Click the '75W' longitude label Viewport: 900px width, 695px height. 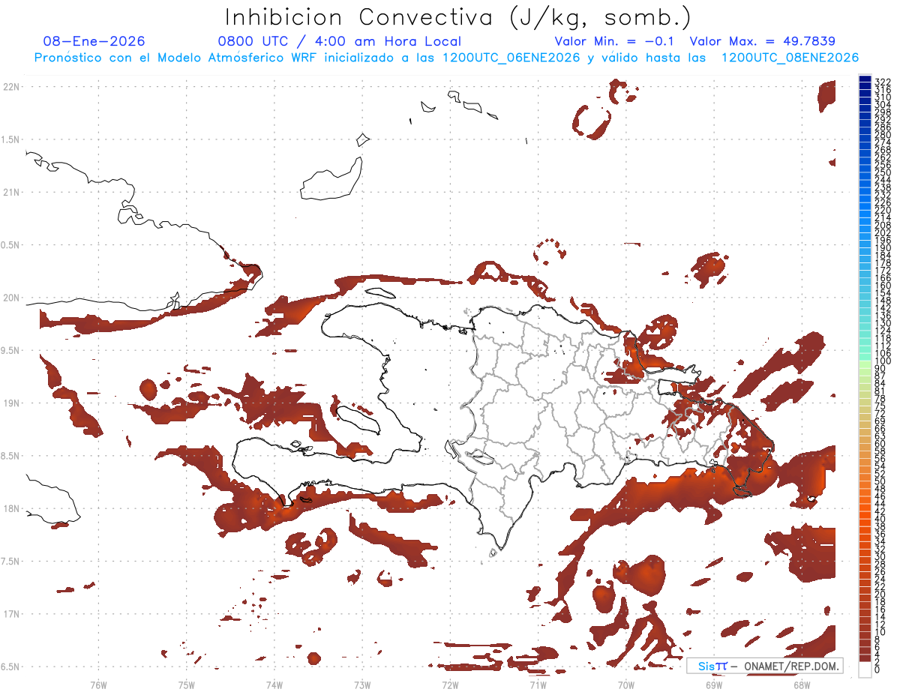[x=187, y=685]
